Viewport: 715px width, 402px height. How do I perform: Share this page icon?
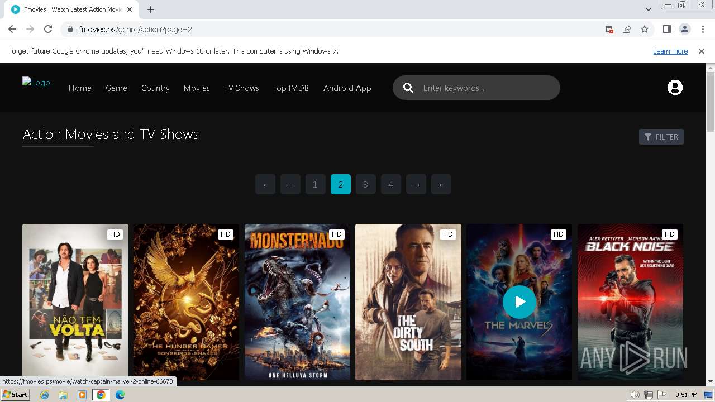tap(627, 29)
